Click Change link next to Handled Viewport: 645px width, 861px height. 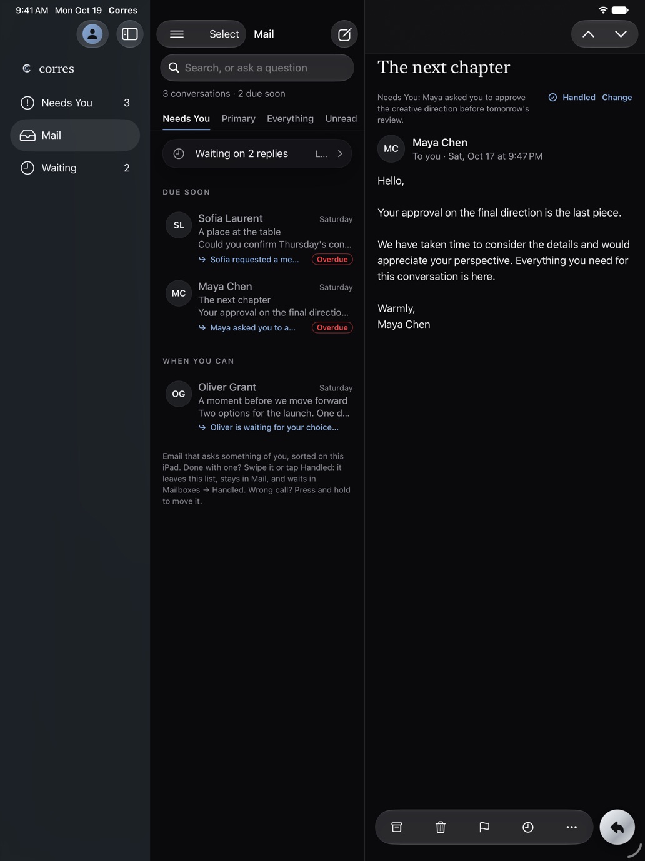[x=617, y=98]
